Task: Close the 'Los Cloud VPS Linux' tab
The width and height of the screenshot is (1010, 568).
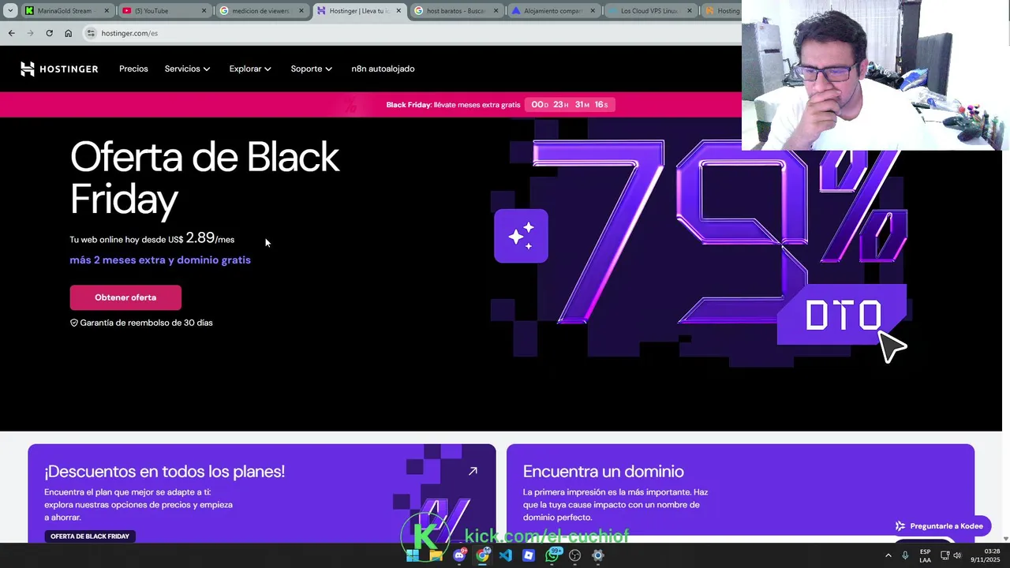Action: tap(690, 11)
